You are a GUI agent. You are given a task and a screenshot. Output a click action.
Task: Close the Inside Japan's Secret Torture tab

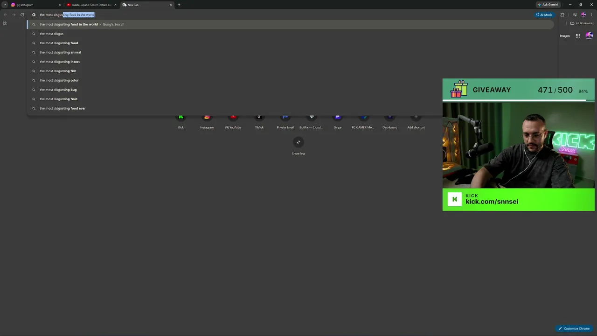115,5
